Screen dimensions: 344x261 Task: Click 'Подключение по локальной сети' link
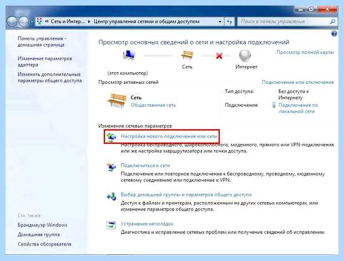[298, 108]
